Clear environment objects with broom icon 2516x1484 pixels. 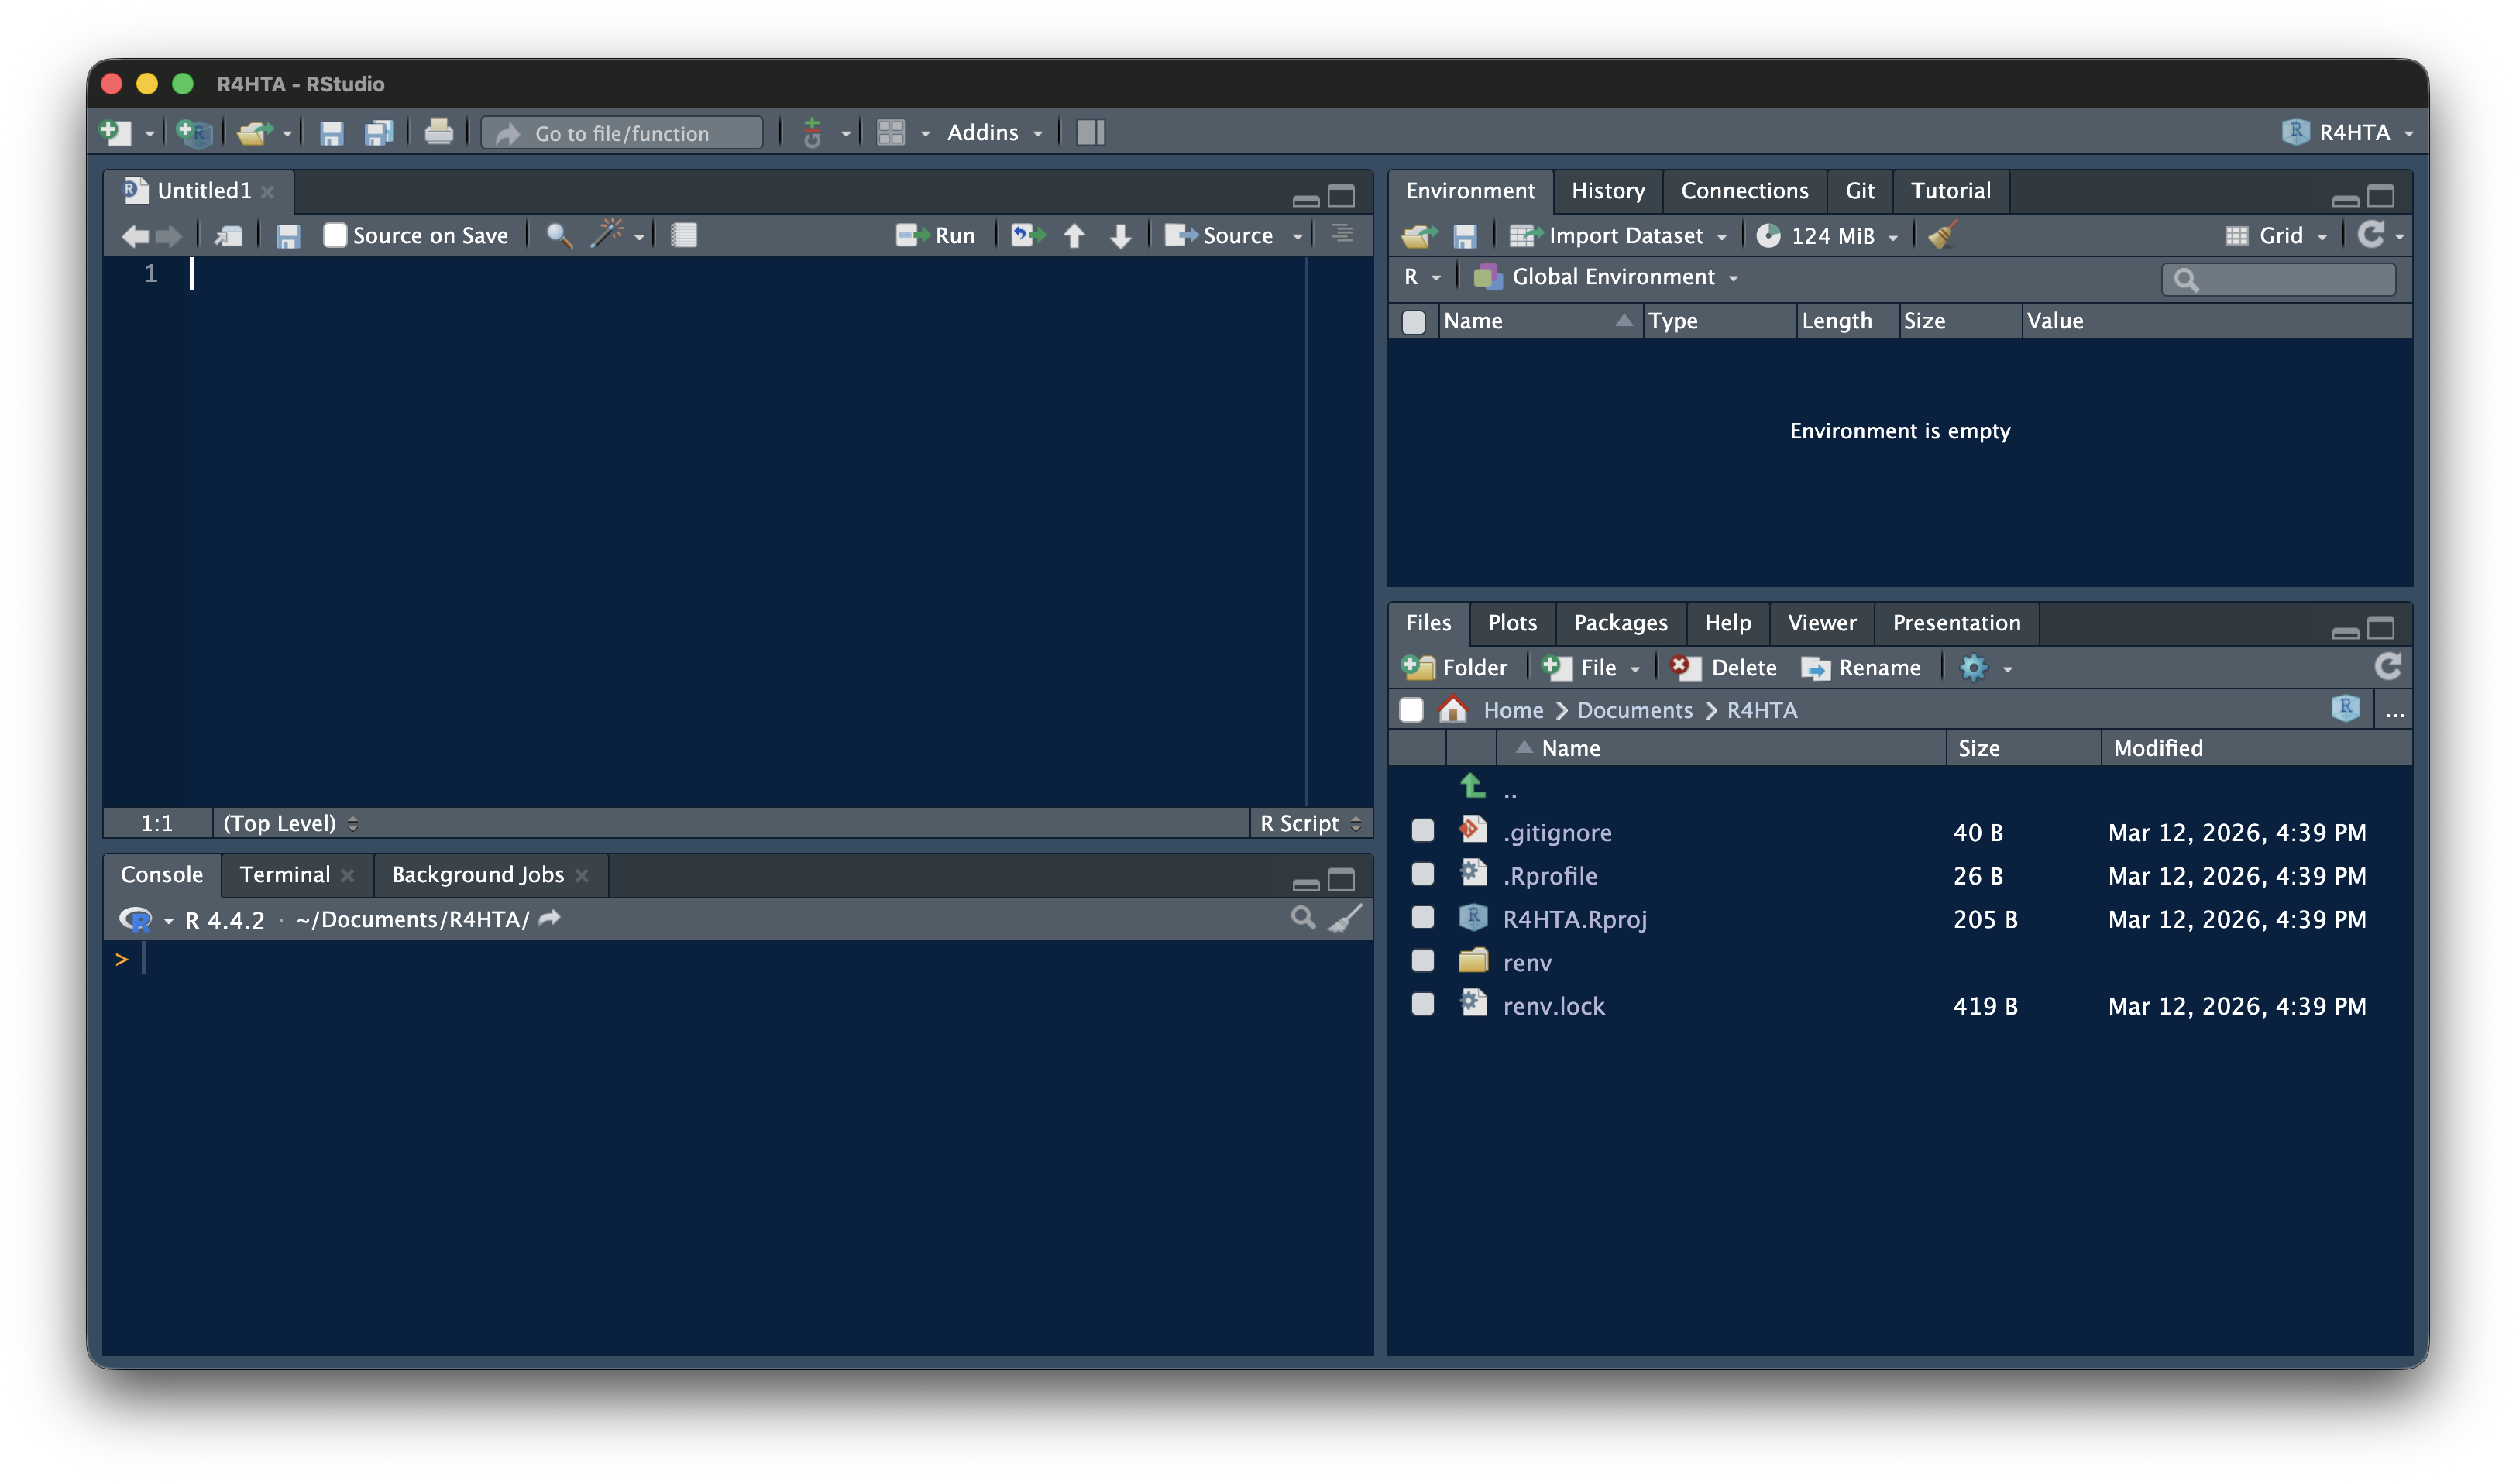[1941, 235]
